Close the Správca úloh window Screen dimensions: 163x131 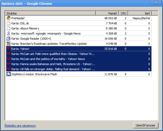coord(156,2)
